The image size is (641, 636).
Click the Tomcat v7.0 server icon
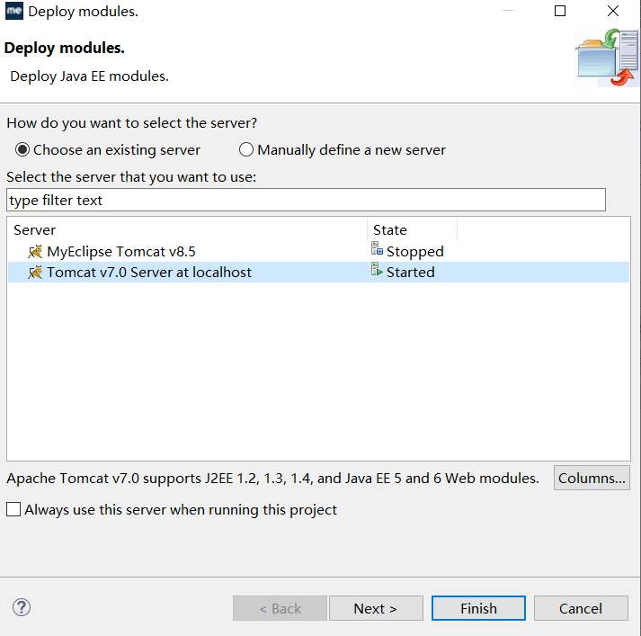35,272
